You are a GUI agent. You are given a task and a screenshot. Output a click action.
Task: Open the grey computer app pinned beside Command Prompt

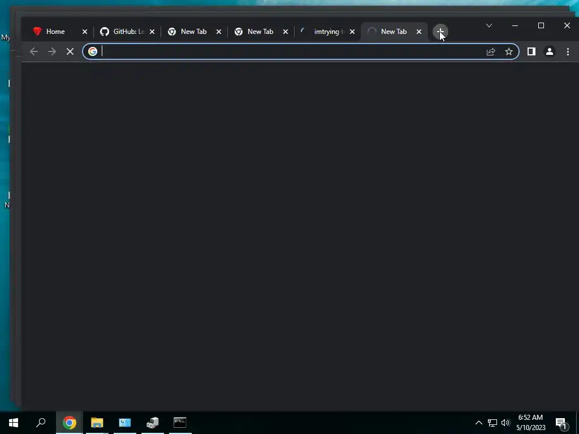click(x=153, y=423)
